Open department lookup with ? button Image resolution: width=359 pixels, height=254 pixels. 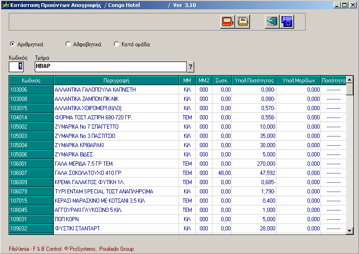click(191, 67)
